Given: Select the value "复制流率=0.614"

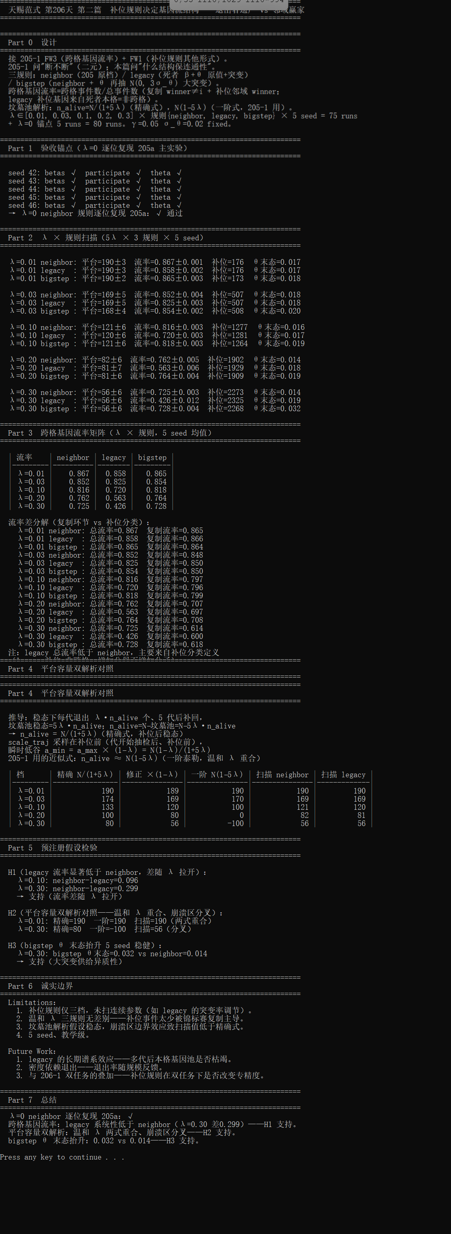Looking at the screenshot, I should (175, 628).
